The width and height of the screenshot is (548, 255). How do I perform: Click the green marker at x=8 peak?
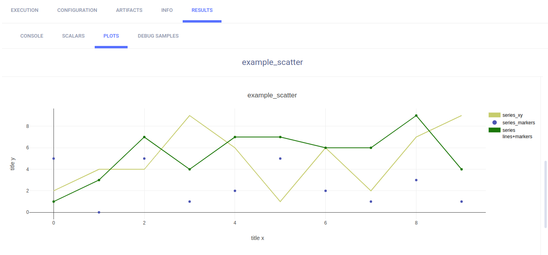416,116
